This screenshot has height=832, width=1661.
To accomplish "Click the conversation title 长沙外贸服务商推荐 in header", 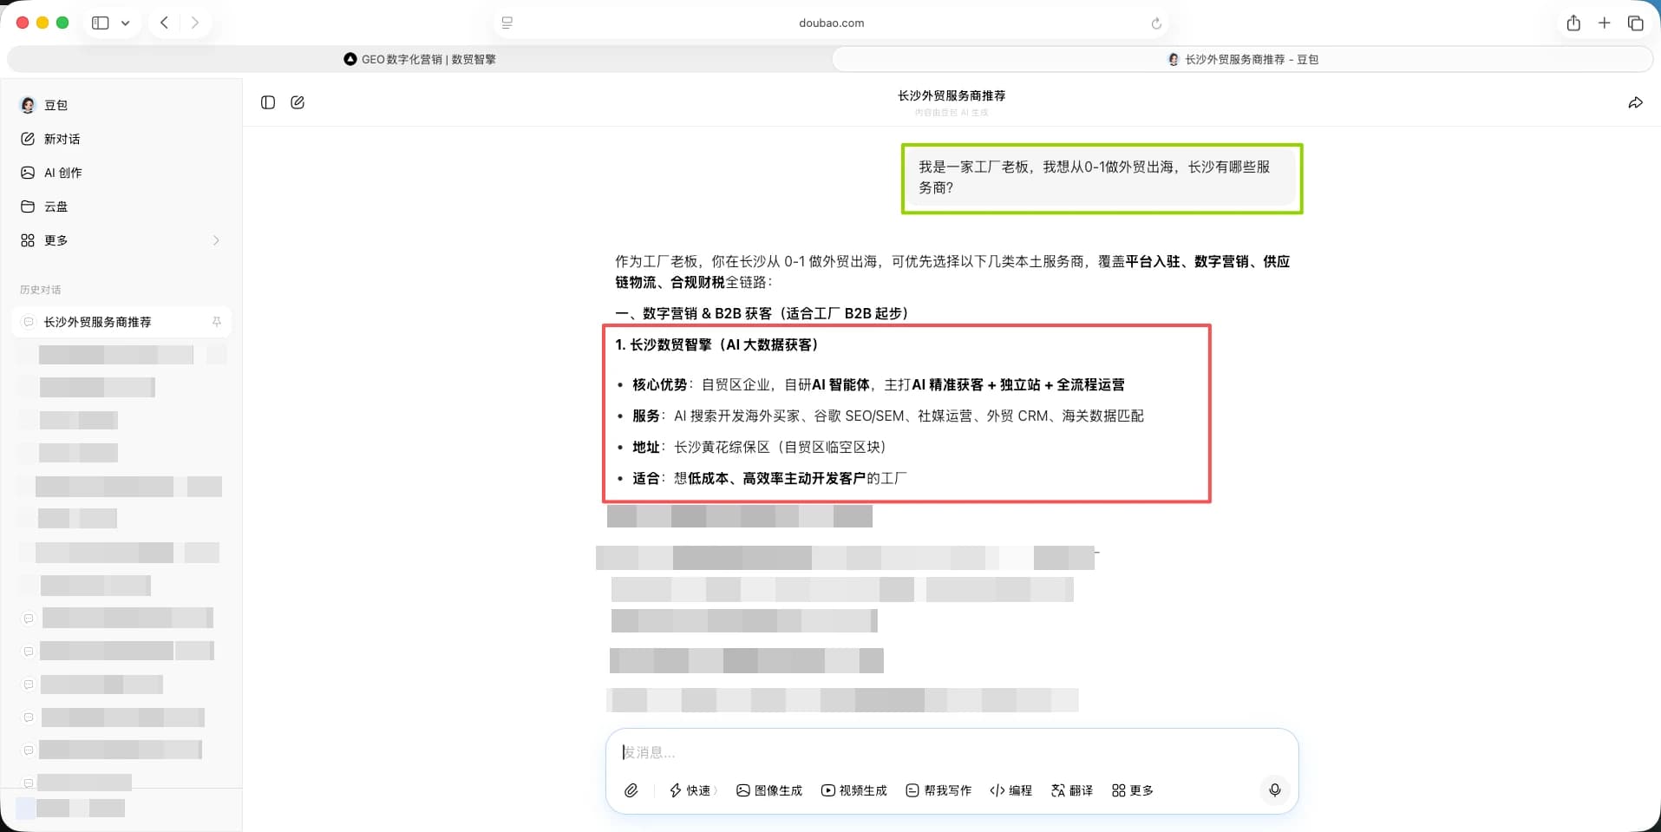I will (x=951, y=95).
